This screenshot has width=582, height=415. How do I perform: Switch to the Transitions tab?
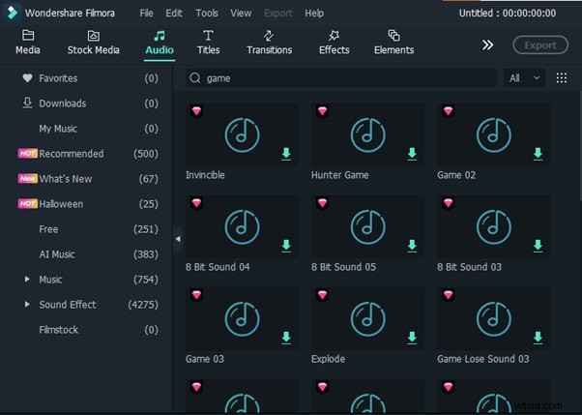pyautogui.click(x=269, y=42)
